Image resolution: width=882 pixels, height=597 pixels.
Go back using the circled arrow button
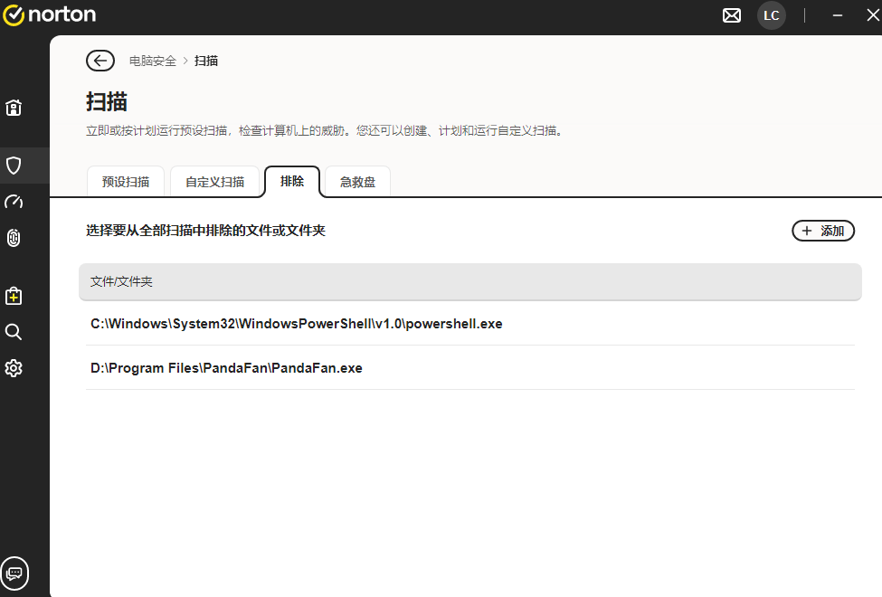[x=100, y=61]
